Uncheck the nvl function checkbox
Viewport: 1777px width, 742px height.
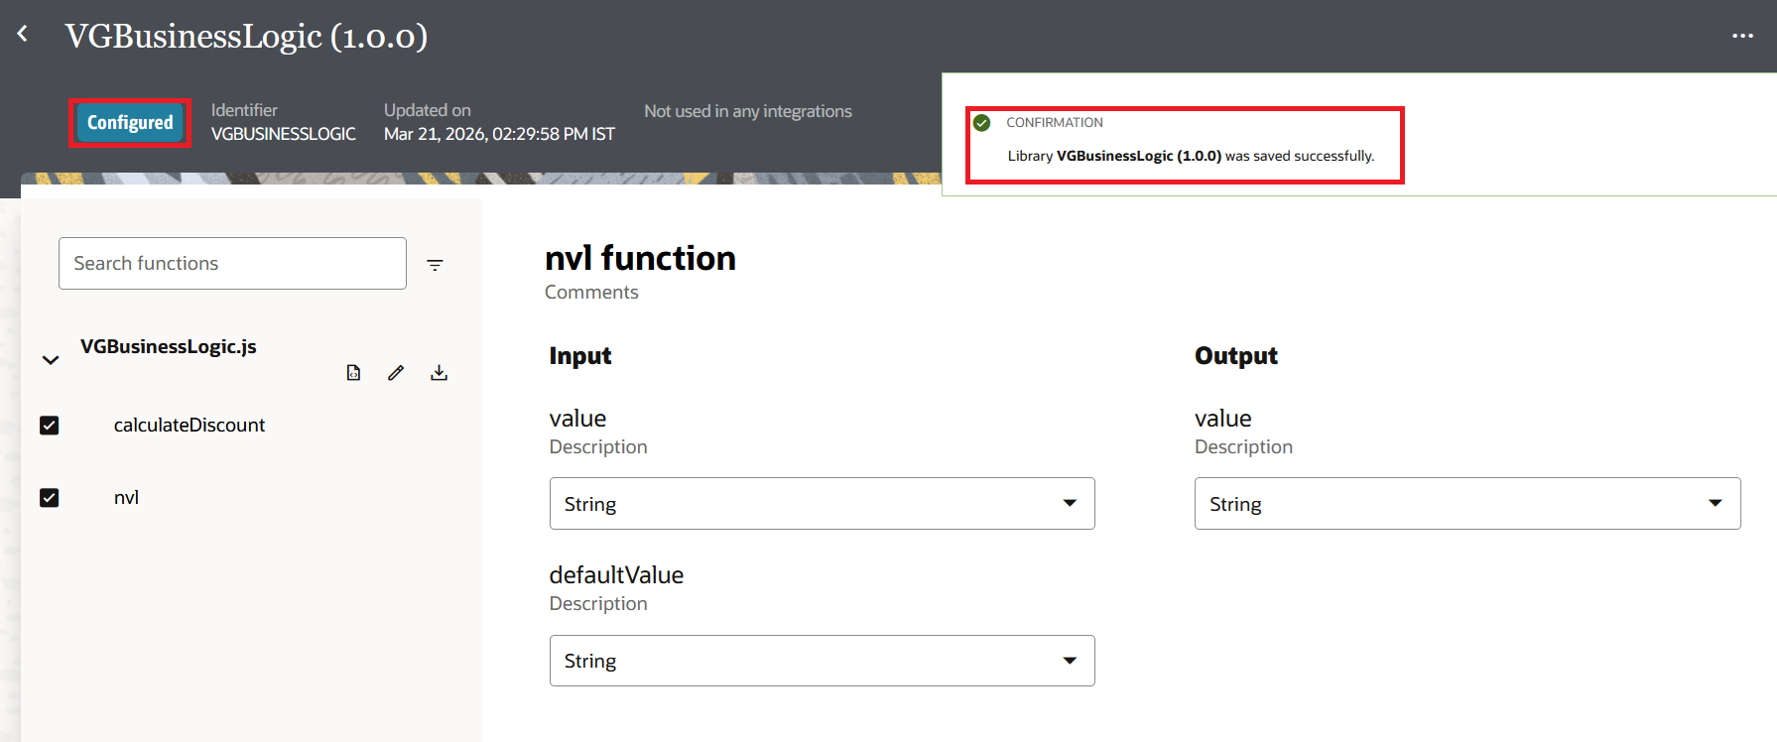[50, 498]
